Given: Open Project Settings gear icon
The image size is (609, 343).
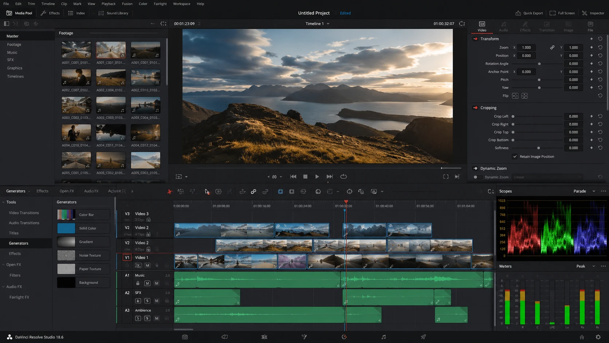Looking at the screenshot, I should [598, 337].
